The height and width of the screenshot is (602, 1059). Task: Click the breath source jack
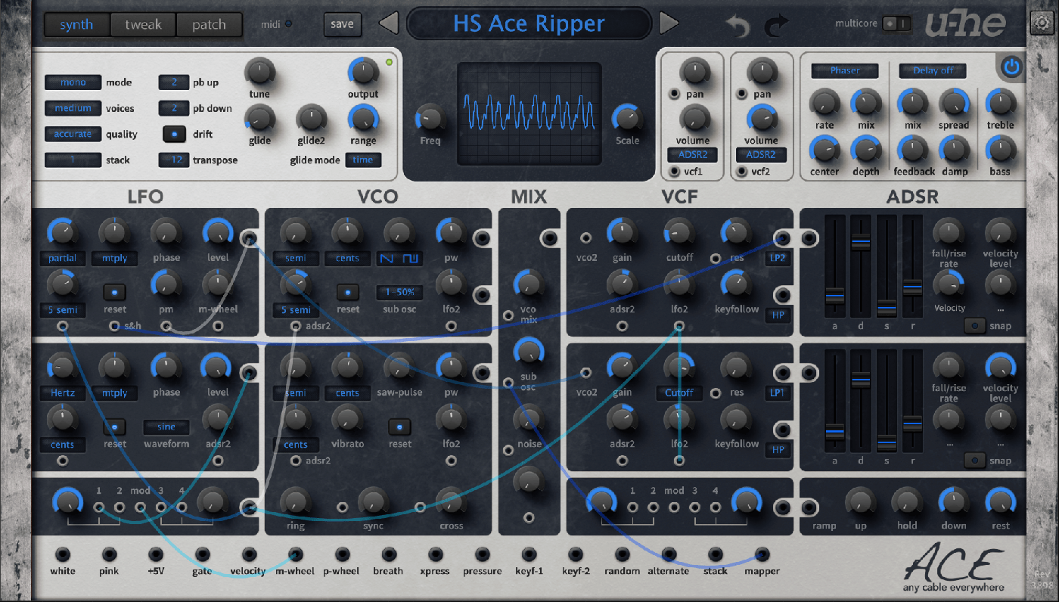(389, 554)
